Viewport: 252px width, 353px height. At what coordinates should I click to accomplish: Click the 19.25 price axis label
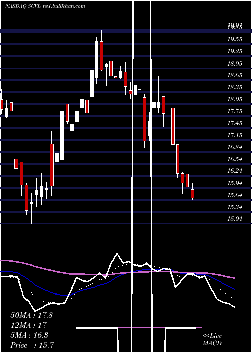pos(235,51)
